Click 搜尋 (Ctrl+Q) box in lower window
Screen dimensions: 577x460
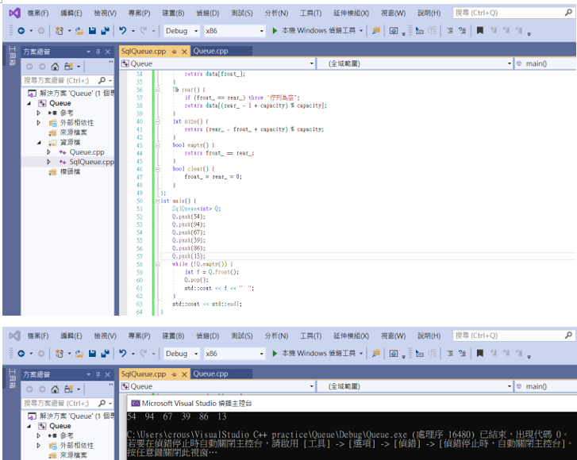pyautogui.click(x=513, y=335)
